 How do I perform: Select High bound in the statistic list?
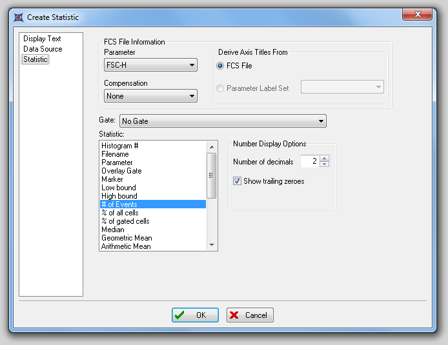(x=153, y=196)
